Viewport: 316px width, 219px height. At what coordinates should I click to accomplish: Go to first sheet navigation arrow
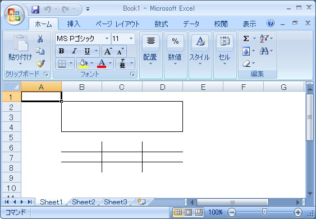[6, 202]
